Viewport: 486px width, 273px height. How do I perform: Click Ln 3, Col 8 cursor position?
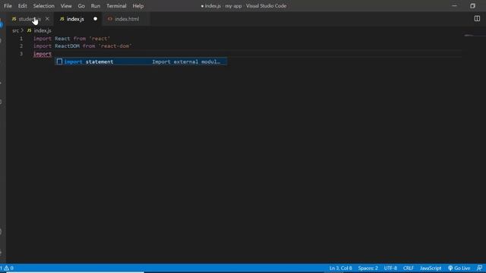(x=341, y=268)
